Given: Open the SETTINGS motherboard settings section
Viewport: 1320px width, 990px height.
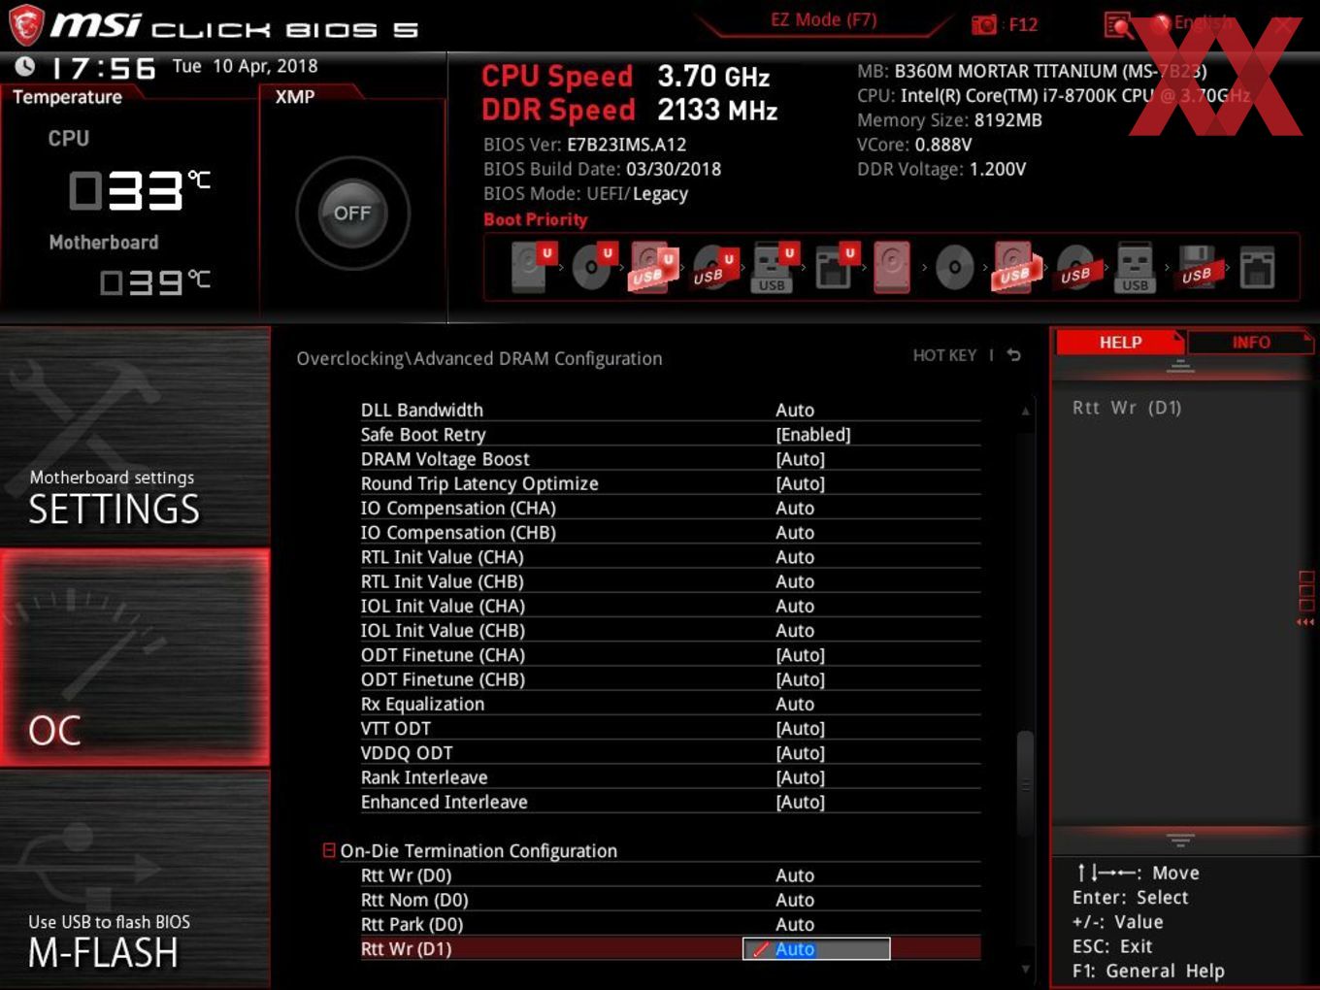Looking at the screenshot, I should tap(135, 437).
